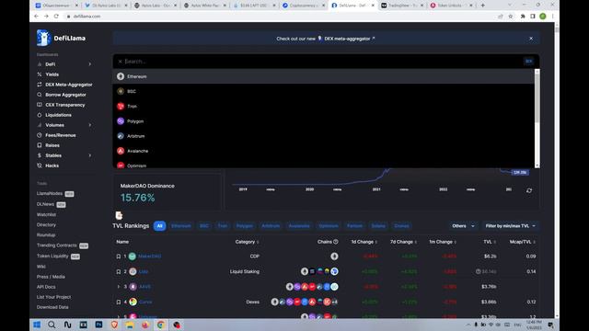Screen dimensions: 589x331
Task: Open LlamaNodes tool link
Action: click(x=50, y=193)
